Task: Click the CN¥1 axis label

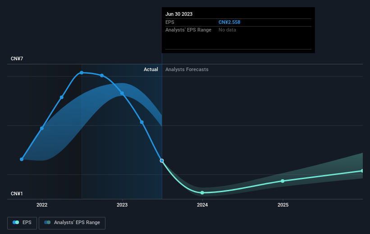Action: (x=17, y=193)
